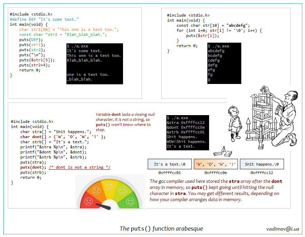Click the "char strb[]" declaration line
Image resolution: width=305 pixels, height=237 pixels.
pyautogui.click(x=55, y=142)
